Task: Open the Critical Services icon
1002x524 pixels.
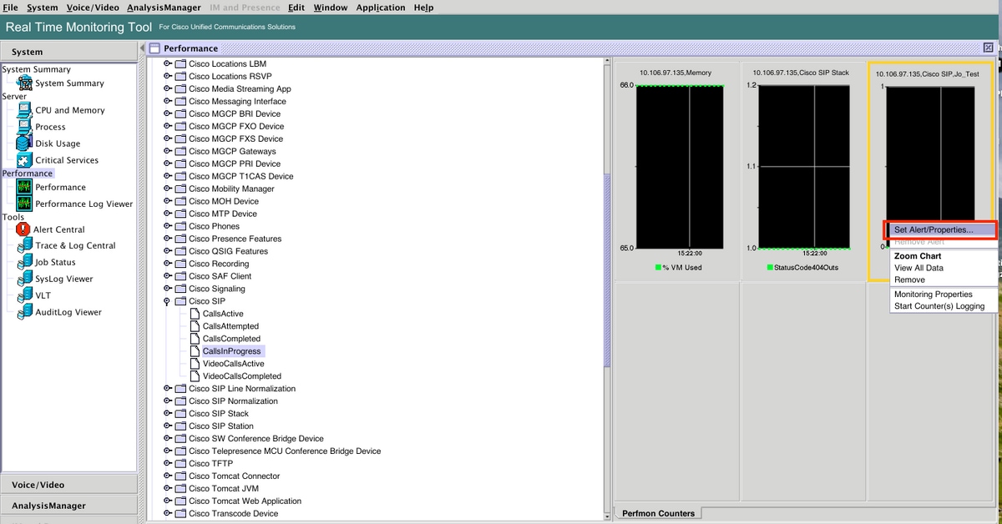Action: pyautogui.click(x=24, y=160)
